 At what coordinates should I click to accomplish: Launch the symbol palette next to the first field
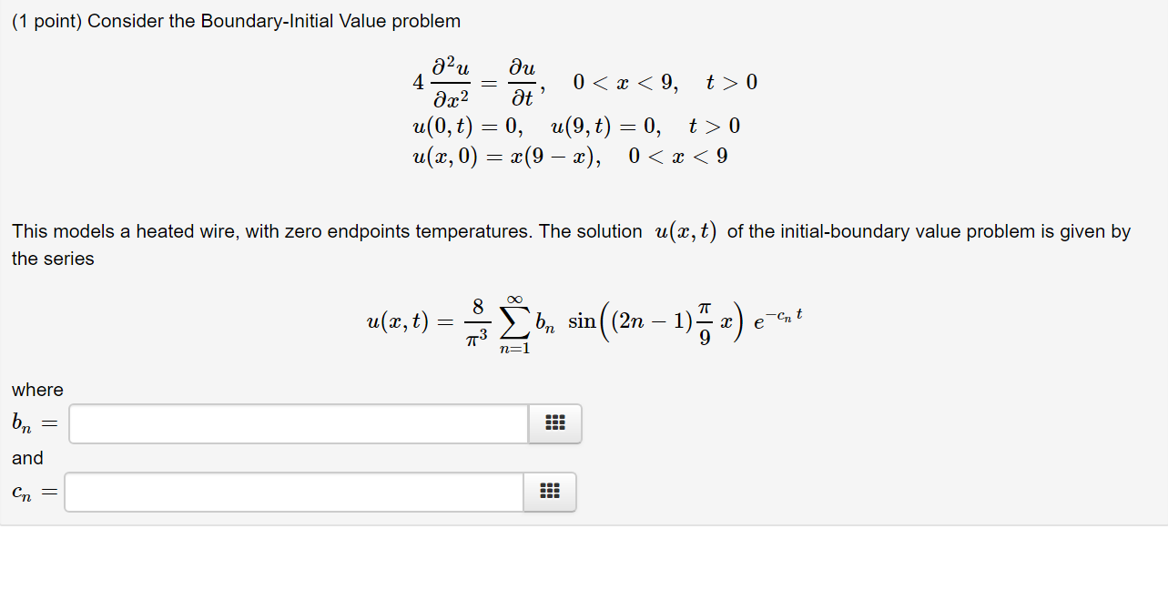[554, 422]
